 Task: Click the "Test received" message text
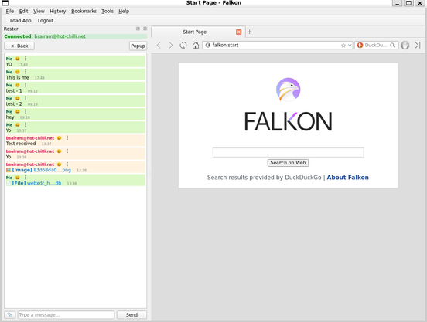(21, 144)
